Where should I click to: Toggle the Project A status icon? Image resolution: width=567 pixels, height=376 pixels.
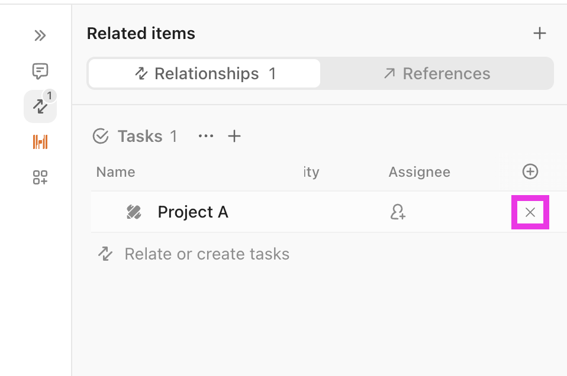pos(134,212)
